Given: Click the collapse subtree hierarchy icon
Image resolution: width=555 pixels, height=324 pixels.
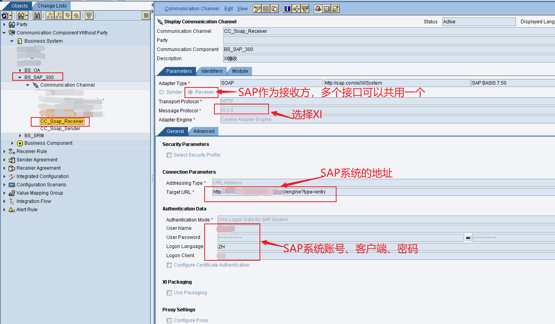Looking at the screenshot, I should click(59, 15).
